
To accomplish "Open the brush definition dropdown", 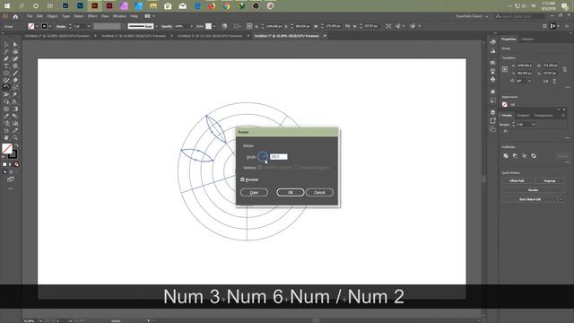I will click(x=156, y=26).
